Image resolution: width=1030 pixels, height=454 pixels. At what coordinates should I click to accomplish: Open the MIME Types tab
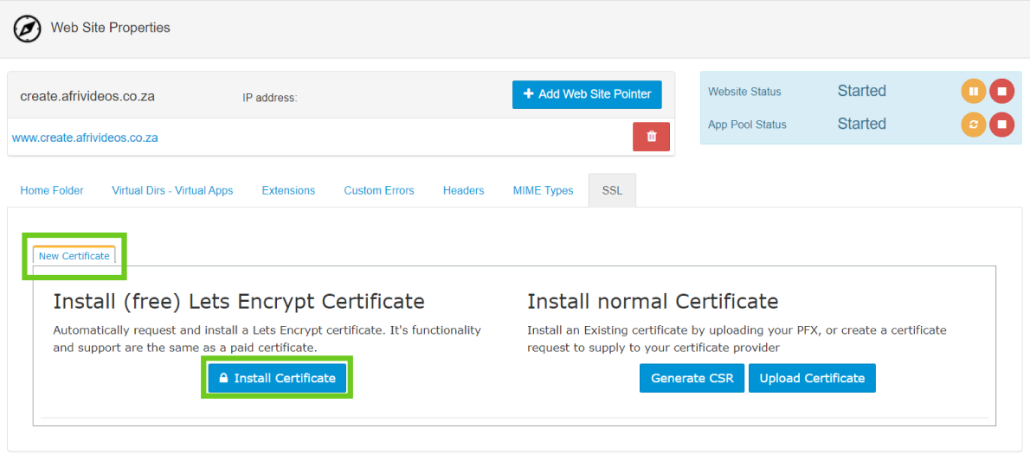[x=543, y=190]
